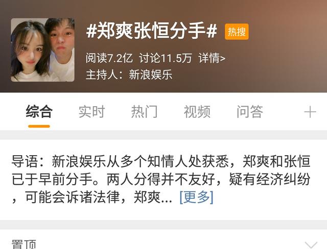This screenshot has width=327, height=249.
Task: Select the 综合 tab
Action: coord(39,112)
